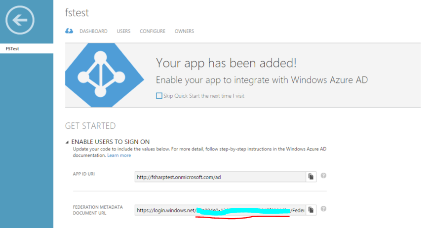Click the GET STARTED heading
Screen dimensions: 431x228
[x=90, y=126]
